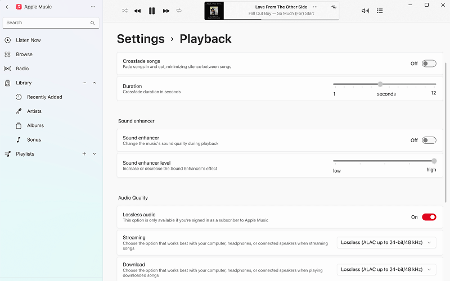Pause the current song

(152, 11)
